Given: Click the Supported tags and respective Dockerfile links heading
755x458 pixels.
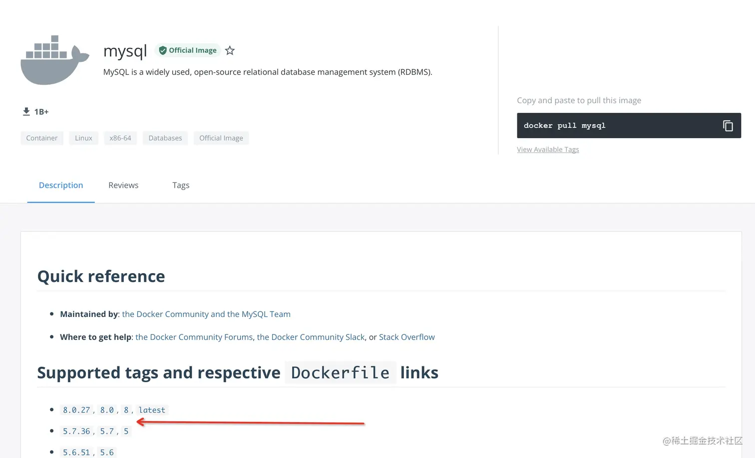Looking at the screenshot, I should click(238, 373).
